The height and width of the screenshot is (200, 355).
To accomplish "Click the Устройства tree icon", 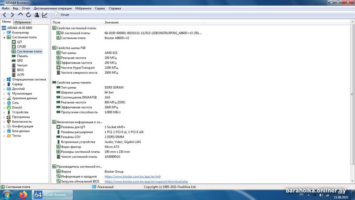I will (x=8, y=112).
